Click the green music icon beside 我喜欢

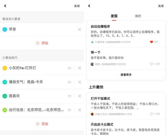click(x=5, y=96)
